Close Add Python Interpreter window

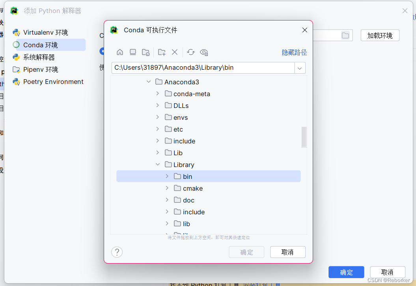[405, 11]
